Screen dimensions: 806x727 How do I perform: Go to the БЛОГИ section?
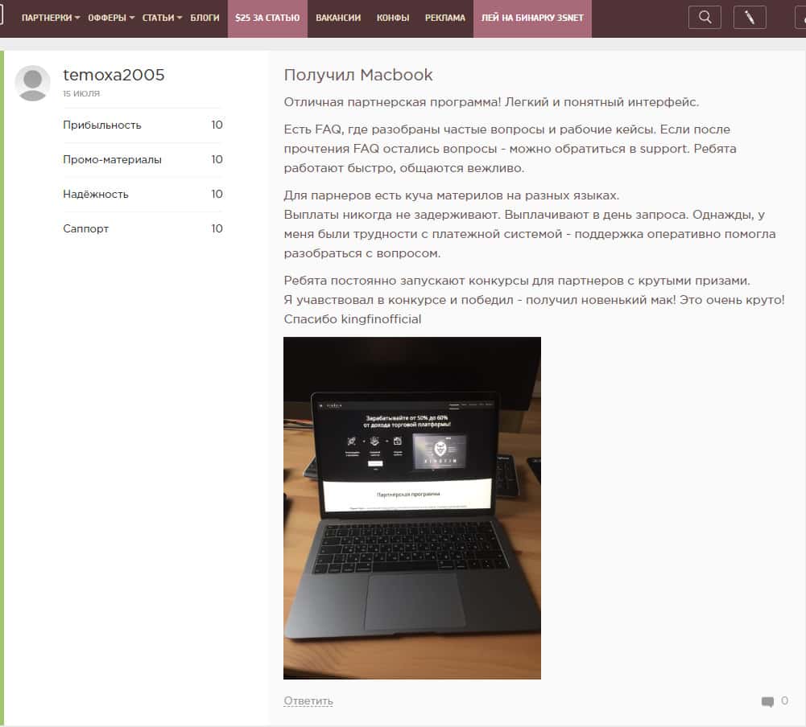pos(205,18)
